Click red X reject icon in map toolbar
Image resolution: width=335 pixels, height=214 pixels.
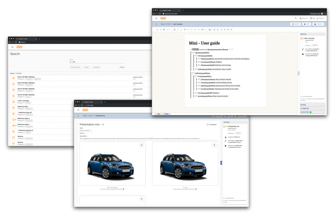click(x=181, y=30)
